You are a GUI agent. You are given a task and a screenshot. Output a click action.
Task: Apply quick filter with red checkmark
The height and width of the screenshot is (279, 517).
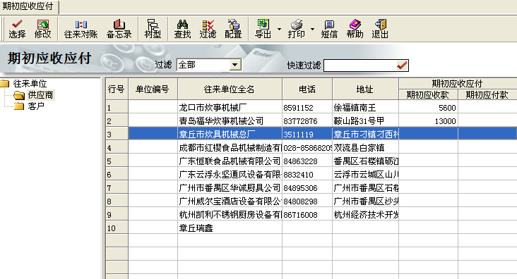click(402, 66)
